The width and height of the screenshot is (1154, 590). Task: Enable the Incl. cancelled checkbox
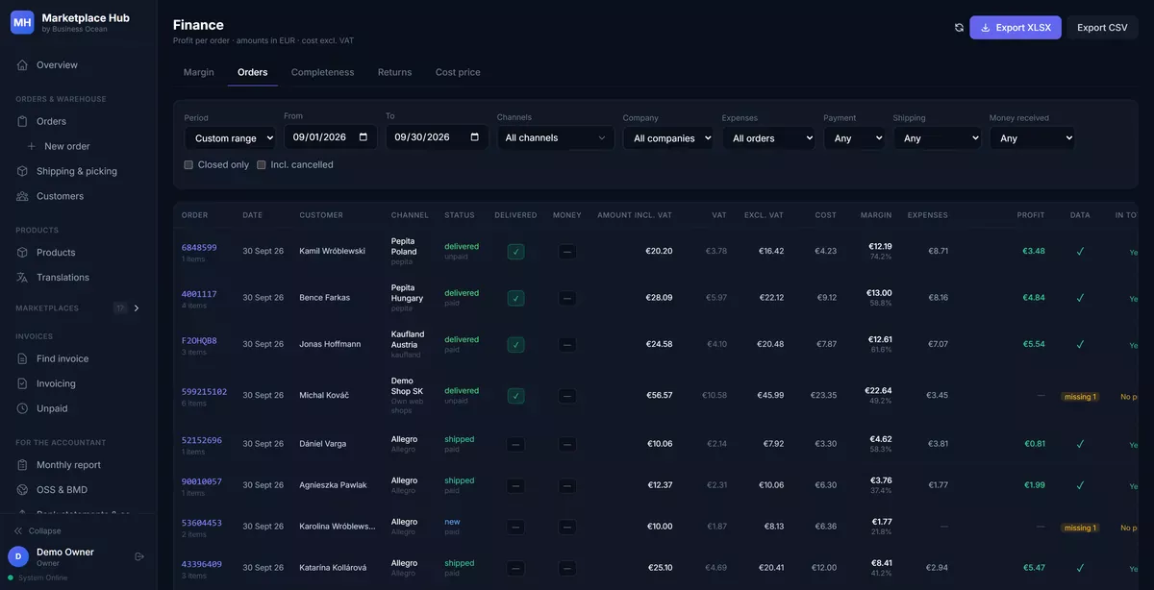pyautogui.click(x=262, y=165)
